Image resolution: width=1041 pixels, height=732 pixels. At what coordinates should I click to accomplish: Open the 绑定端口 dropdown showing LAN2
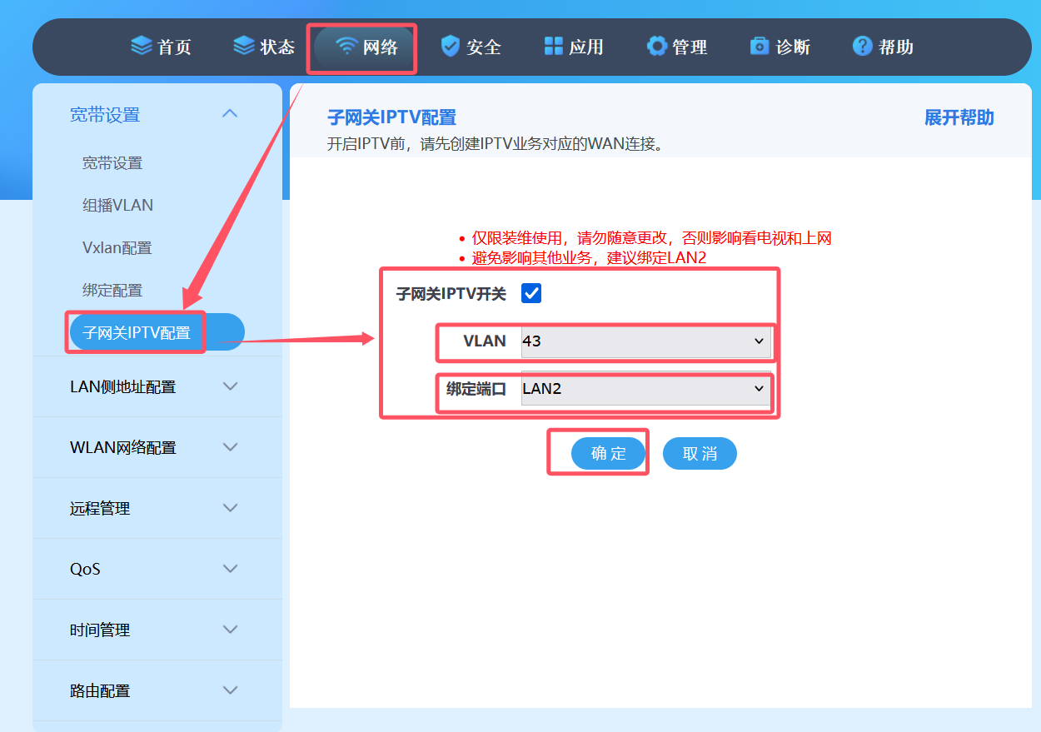click(x=645, y=389)
